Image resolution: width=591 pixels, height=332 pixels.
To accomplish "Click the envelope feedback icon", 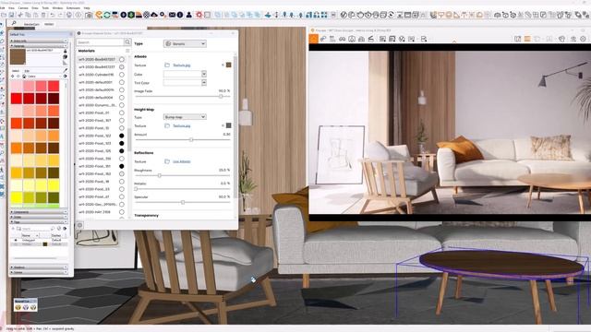I will point(172,15).
